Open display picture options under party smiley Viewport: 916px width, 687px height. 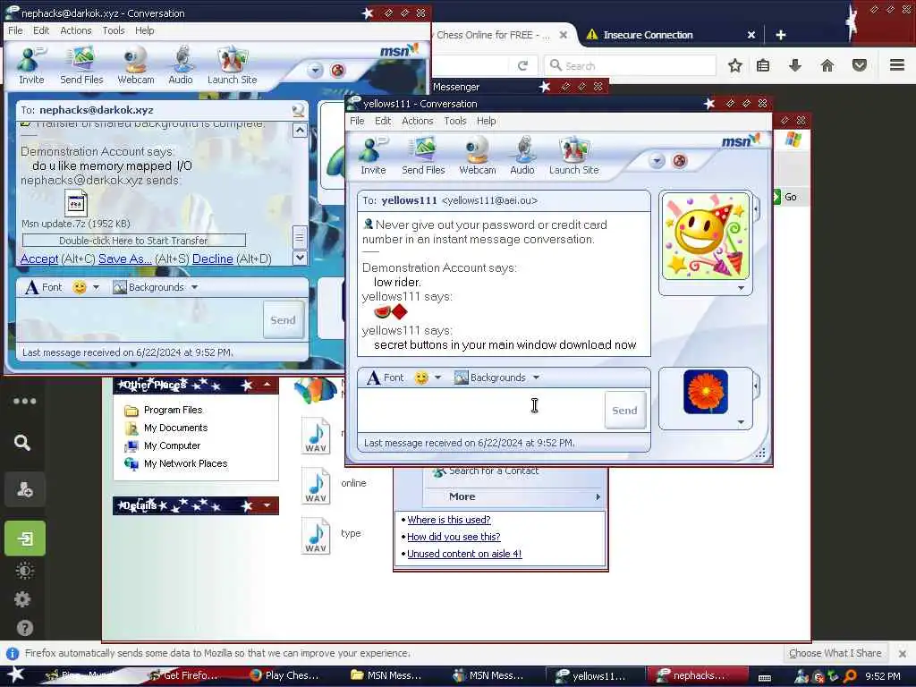click(741, 288)
